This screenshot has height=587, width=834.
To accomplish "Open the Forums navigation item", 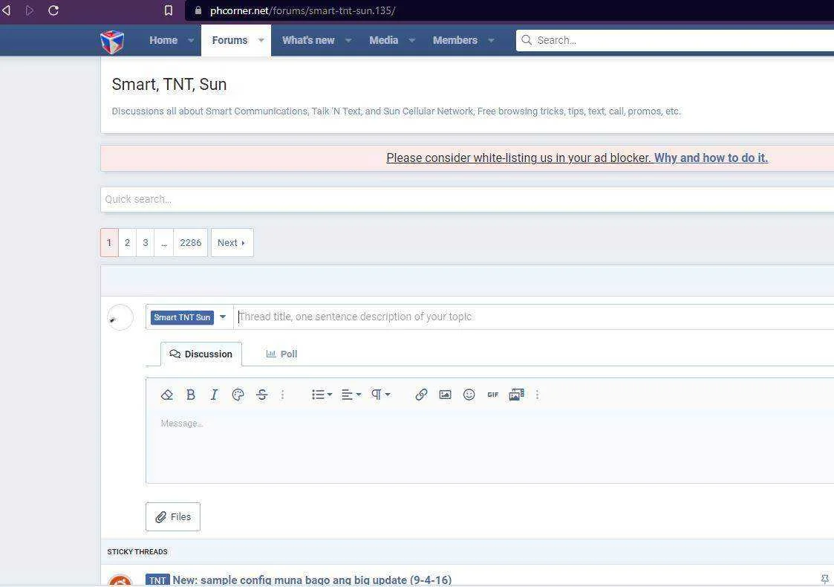I will pyautogui.click(x=229, y=40).
